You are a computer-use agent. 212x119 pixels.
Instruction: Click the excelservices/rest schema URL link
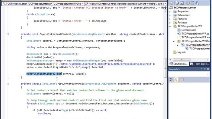tap(106, 64)
